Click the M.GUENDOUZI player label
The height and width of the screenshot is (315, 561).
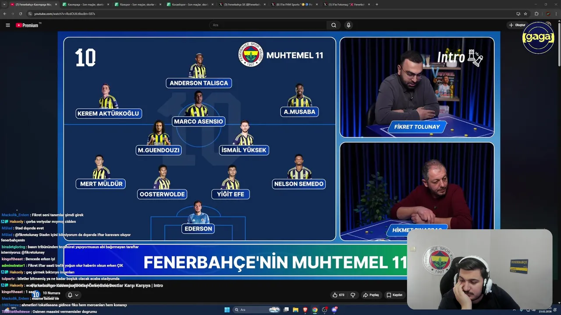[x=159, y=150]
